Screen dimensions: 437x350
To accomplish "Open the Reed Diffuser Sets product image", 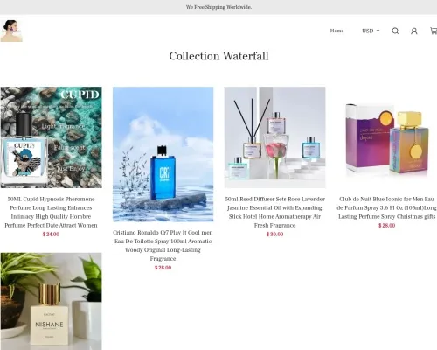I will 274,137.
